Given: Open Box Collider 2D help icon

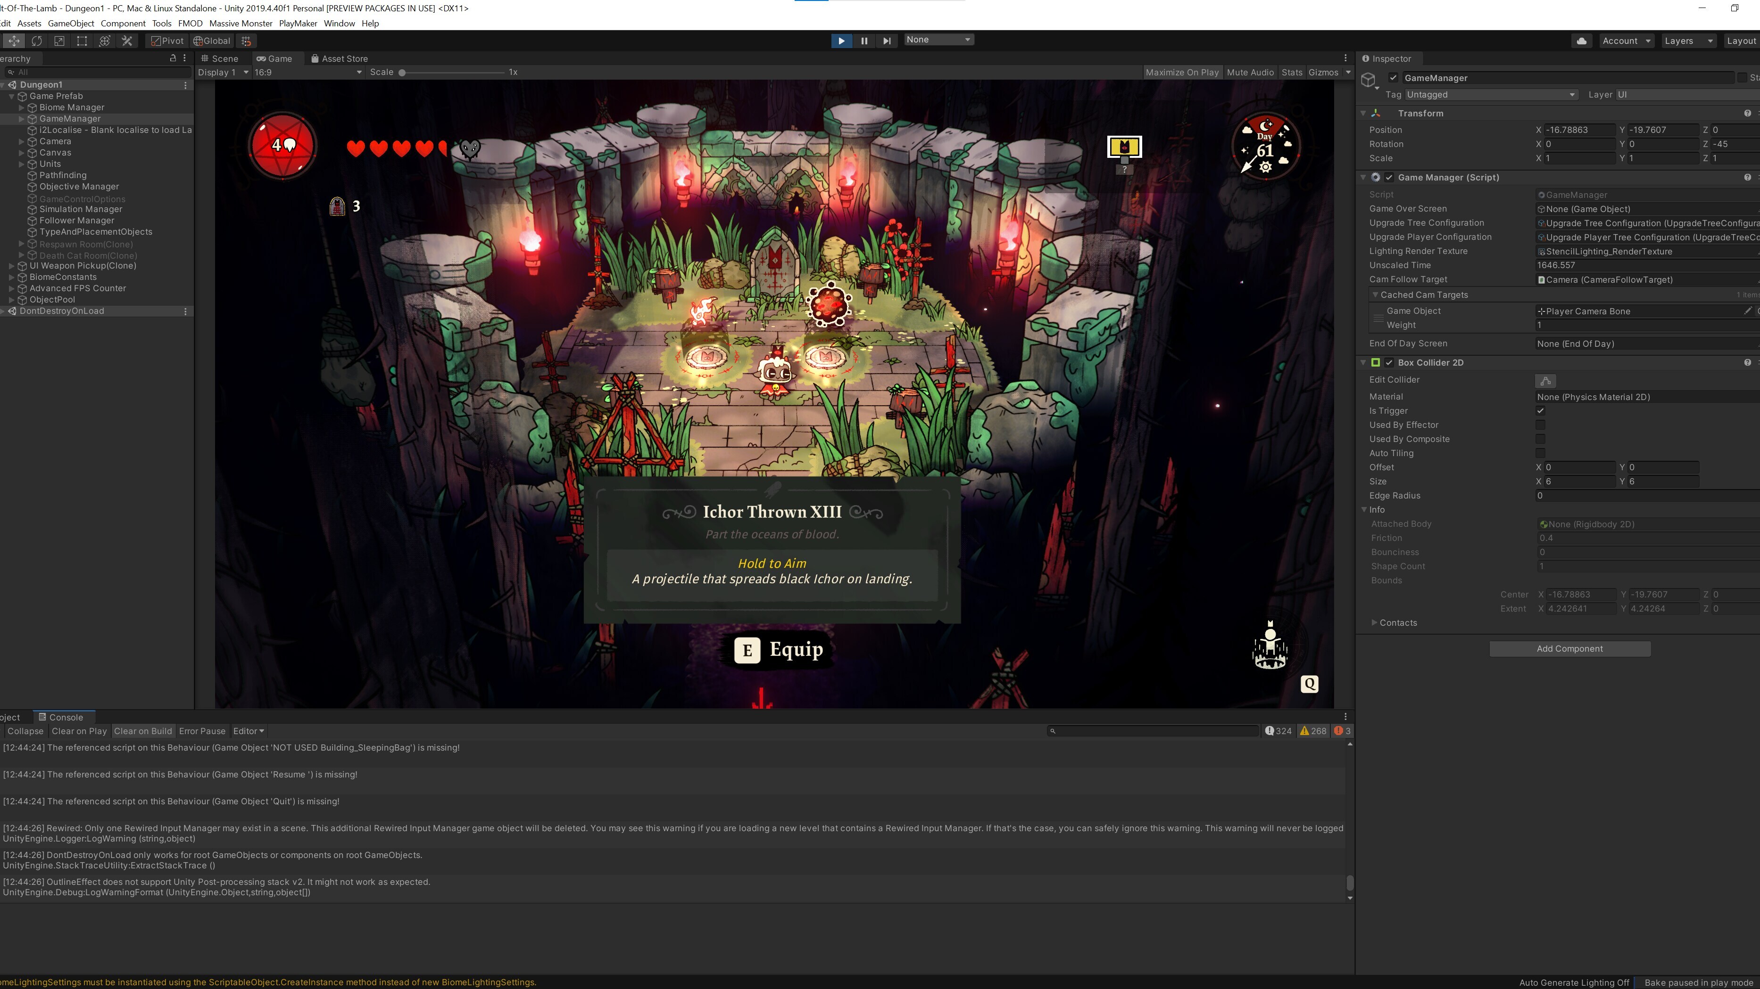Looking at the screenshot, I should click(1747, 362).
